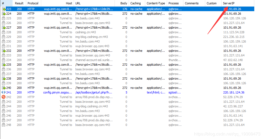
Task: Select the sgtool process cell
Action: [x=174, y=92]
